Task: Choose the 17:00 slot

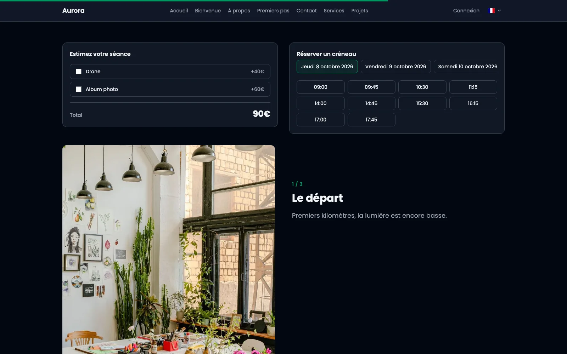Action: point(320,120)
